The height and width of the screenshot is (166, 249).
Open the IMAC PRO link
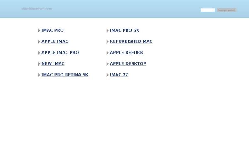(x=53, y=30)
